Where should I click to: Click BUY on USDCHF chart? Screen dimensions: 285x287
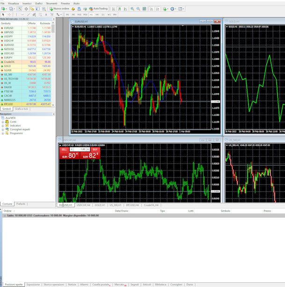pos(95,149)
